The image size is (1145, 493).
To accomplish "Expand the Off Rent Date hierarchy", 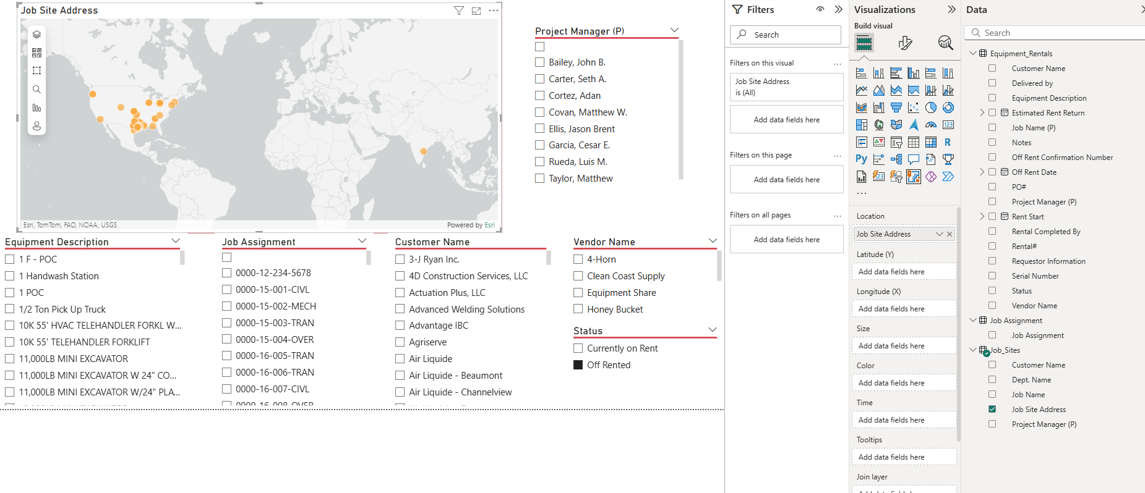I will click(x=982, y=172).
